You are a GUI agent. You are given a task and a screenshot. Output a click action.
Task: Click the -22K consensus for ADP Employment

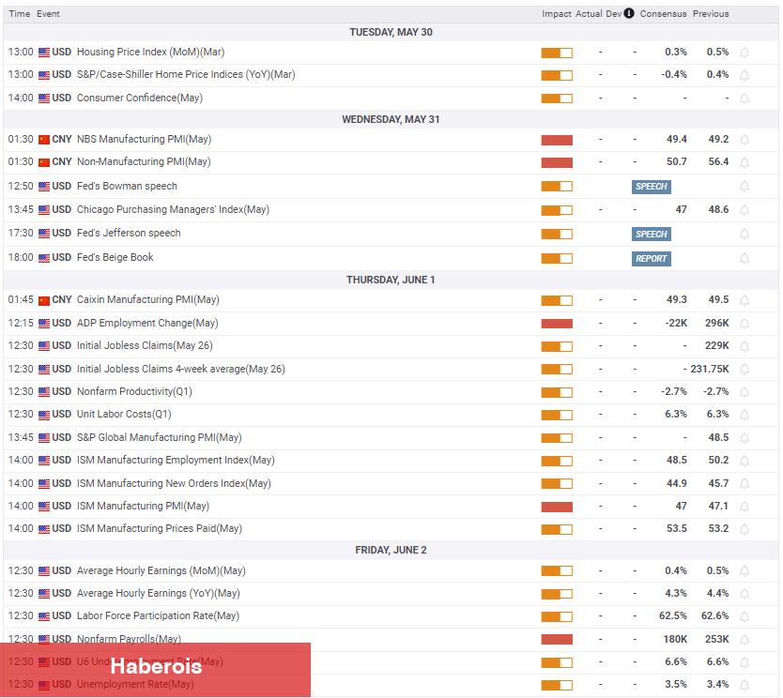coord(676,324)
